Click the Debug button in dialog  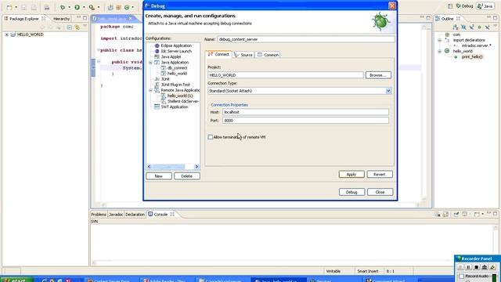pos(351,192)
